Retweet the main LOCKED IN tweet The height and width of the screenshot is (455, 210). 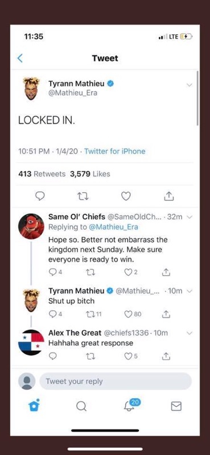tap(83, 197)
